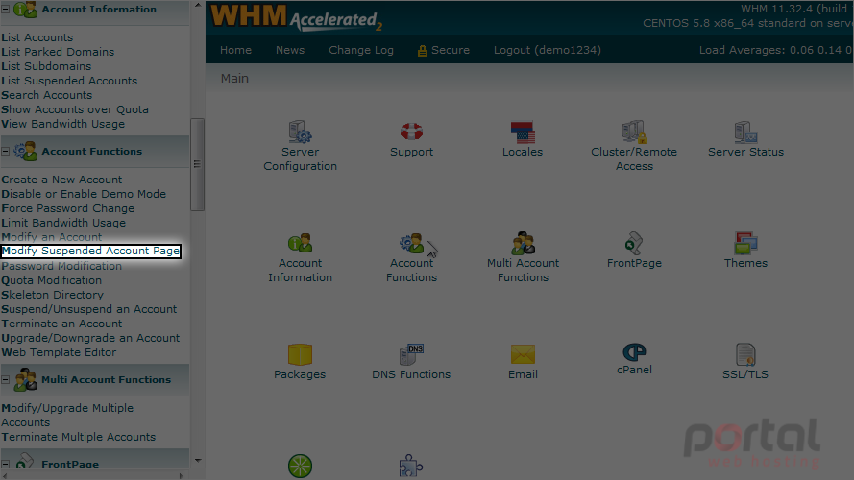Open the FrontPage icon in Main

[x=634, y=243]
